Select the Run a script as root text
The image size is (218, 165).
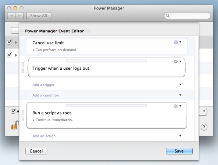click(x=52, y=113)
